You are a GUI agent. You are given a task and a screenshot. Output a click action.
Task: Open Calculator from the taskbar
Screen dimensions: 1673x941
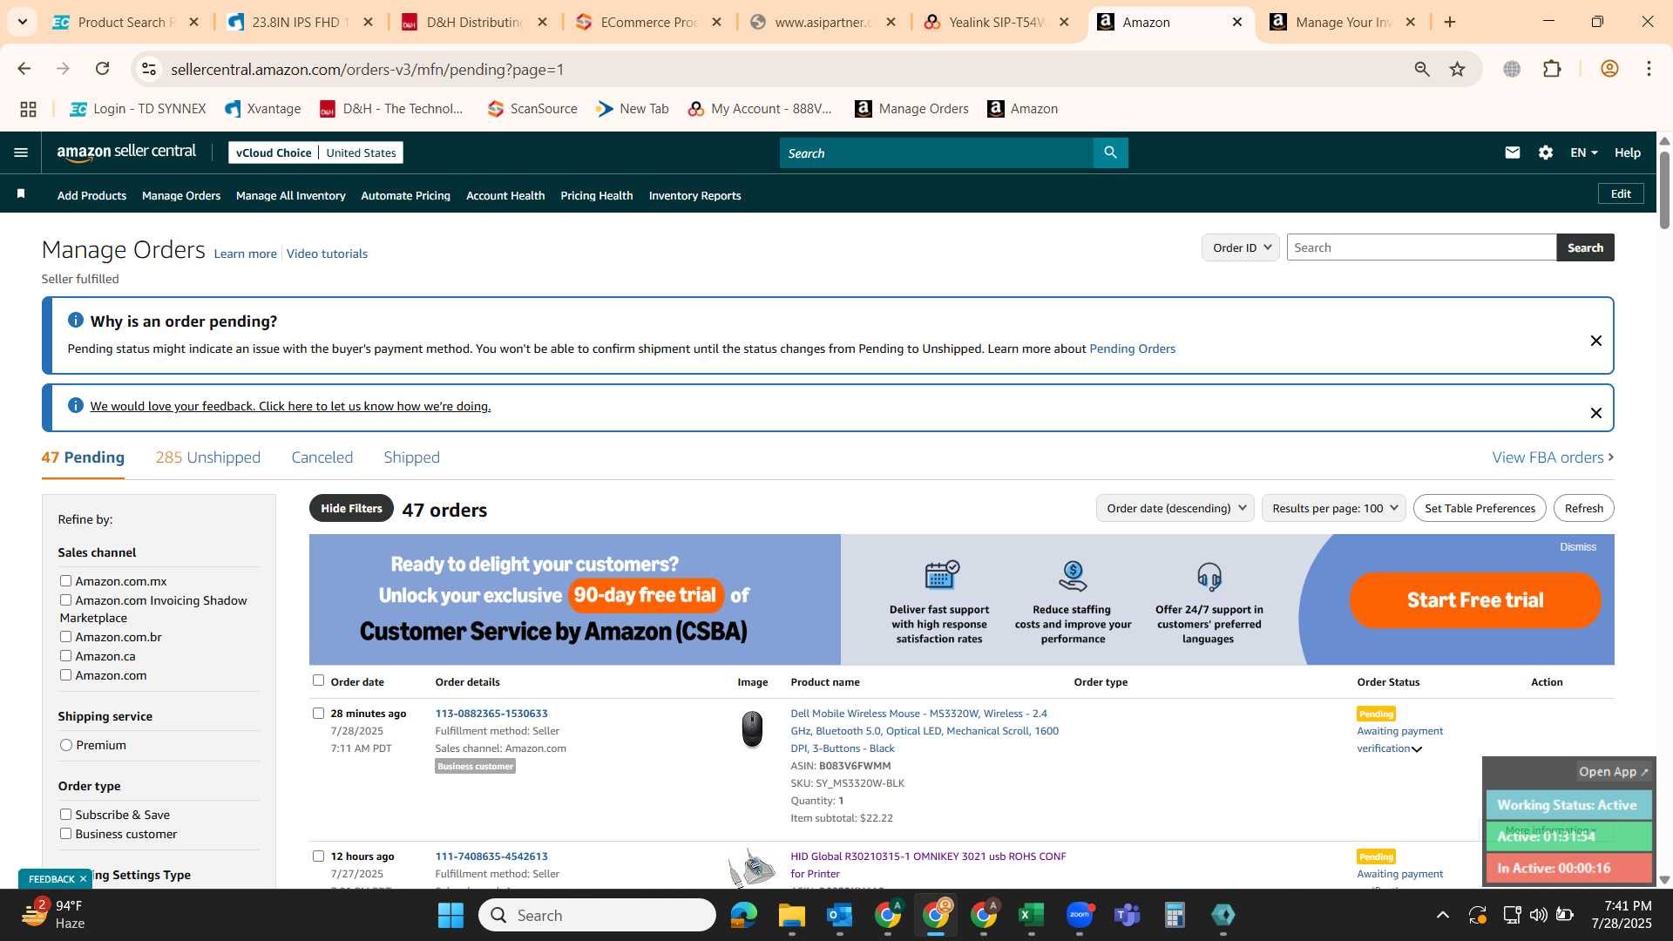(x=1175, y=915)
